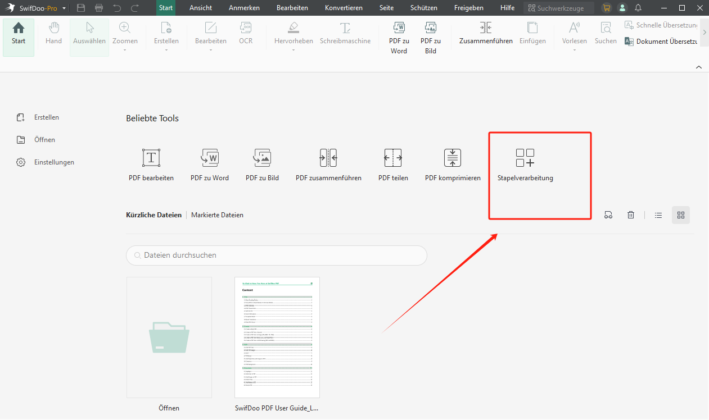Switch to the Schützen tab
Viewport: 709px width, 420px height.
pos(423,8)
